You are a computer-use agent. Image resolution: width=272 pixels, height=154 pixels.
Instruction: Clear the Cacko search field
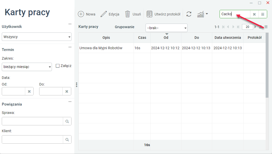tap(254, 14)
